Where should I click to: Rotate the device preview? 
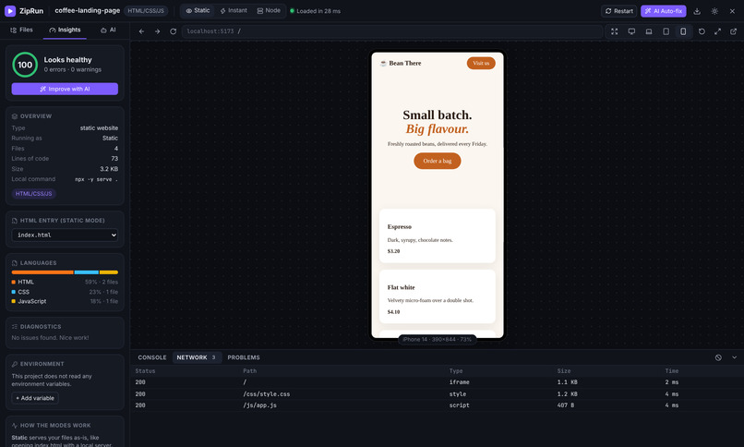(702, 31)
